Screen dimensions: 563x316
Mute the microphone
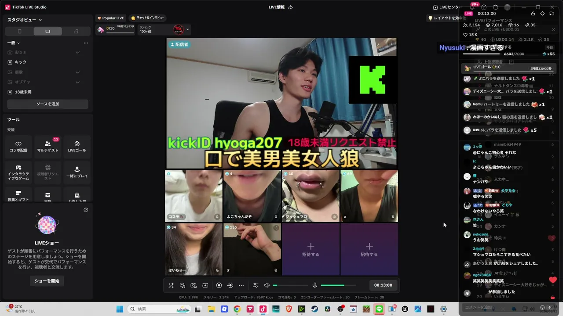(x=315, y=285)
